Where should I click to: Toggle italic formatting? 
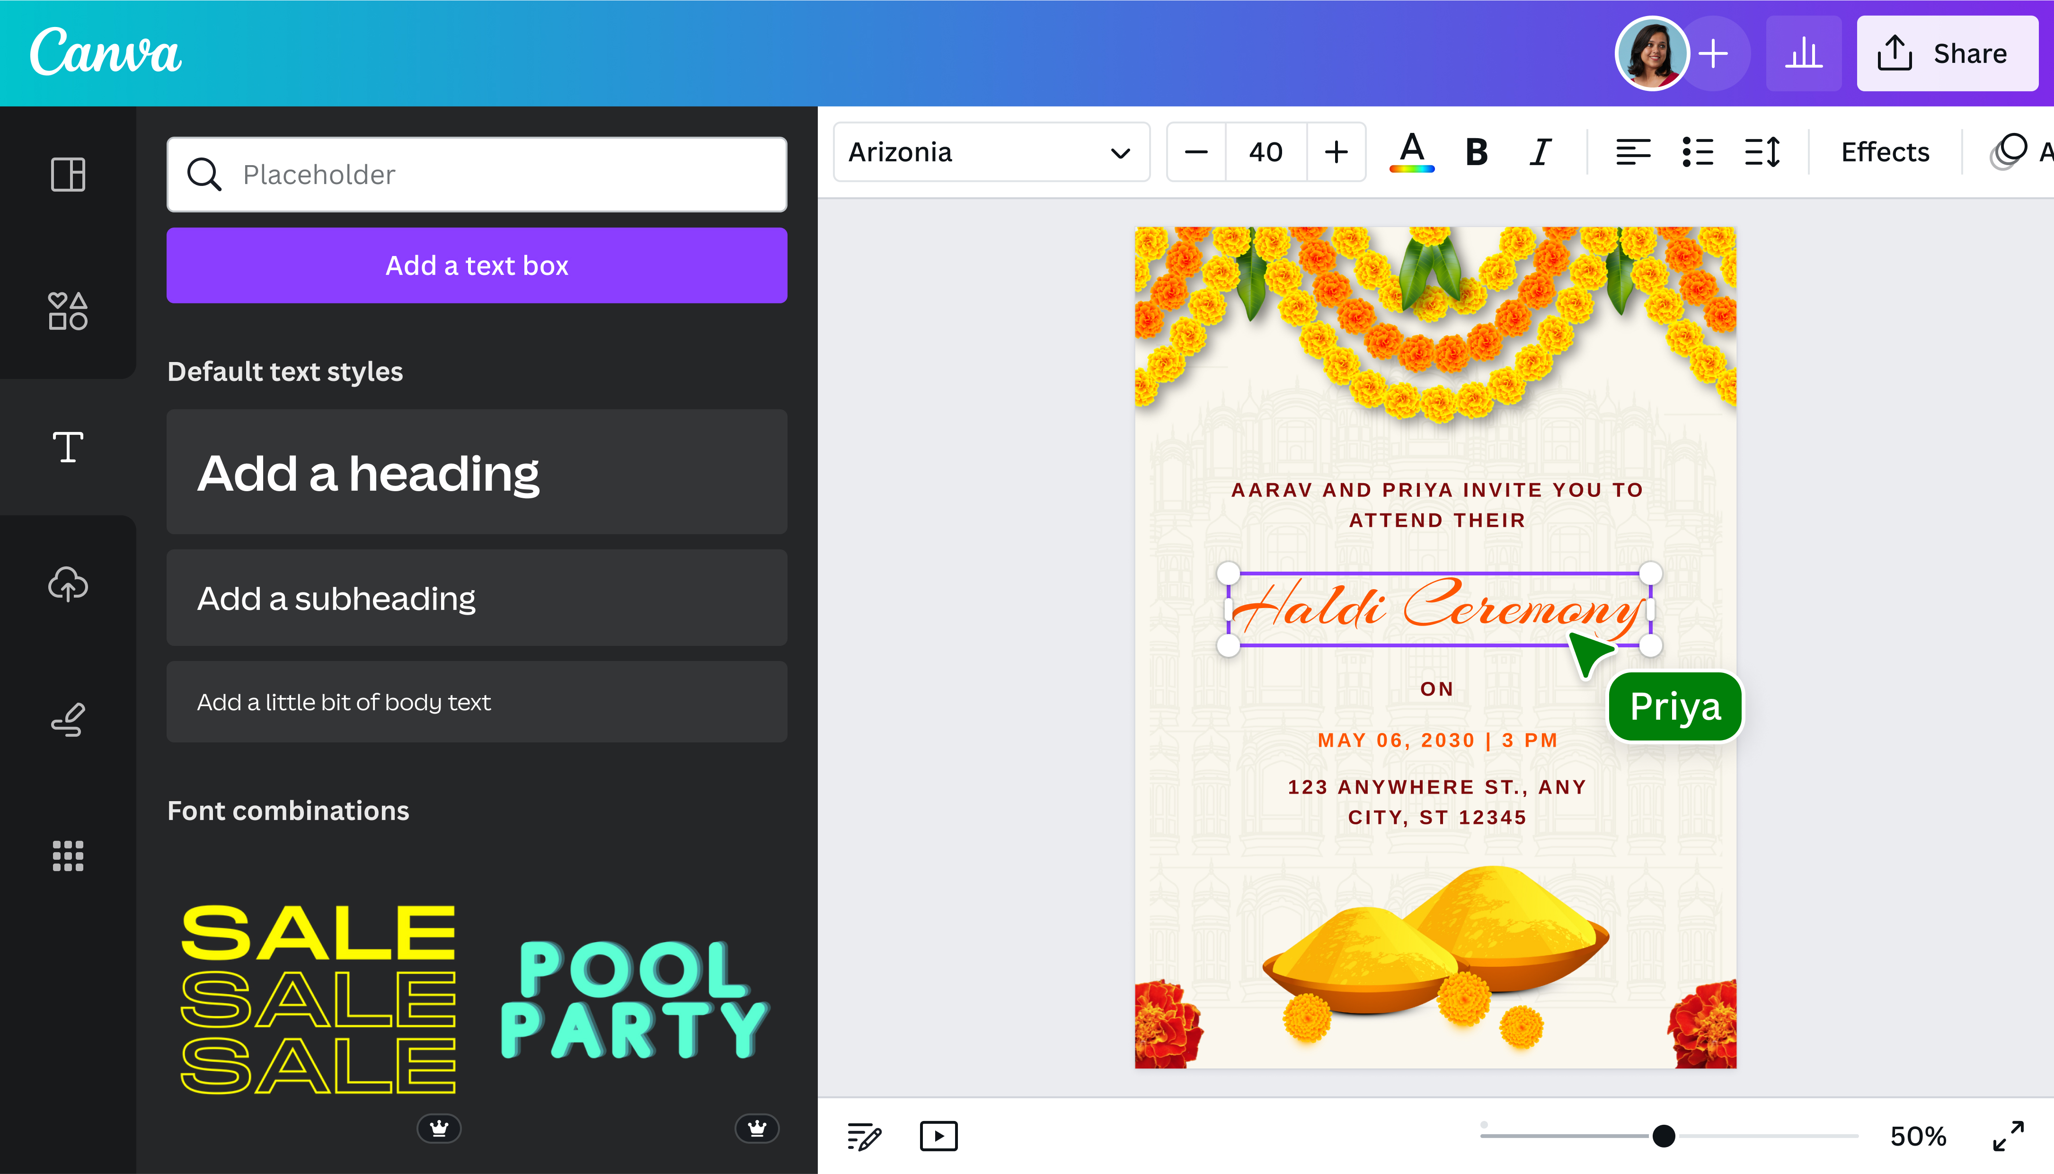coord(1540,151)
